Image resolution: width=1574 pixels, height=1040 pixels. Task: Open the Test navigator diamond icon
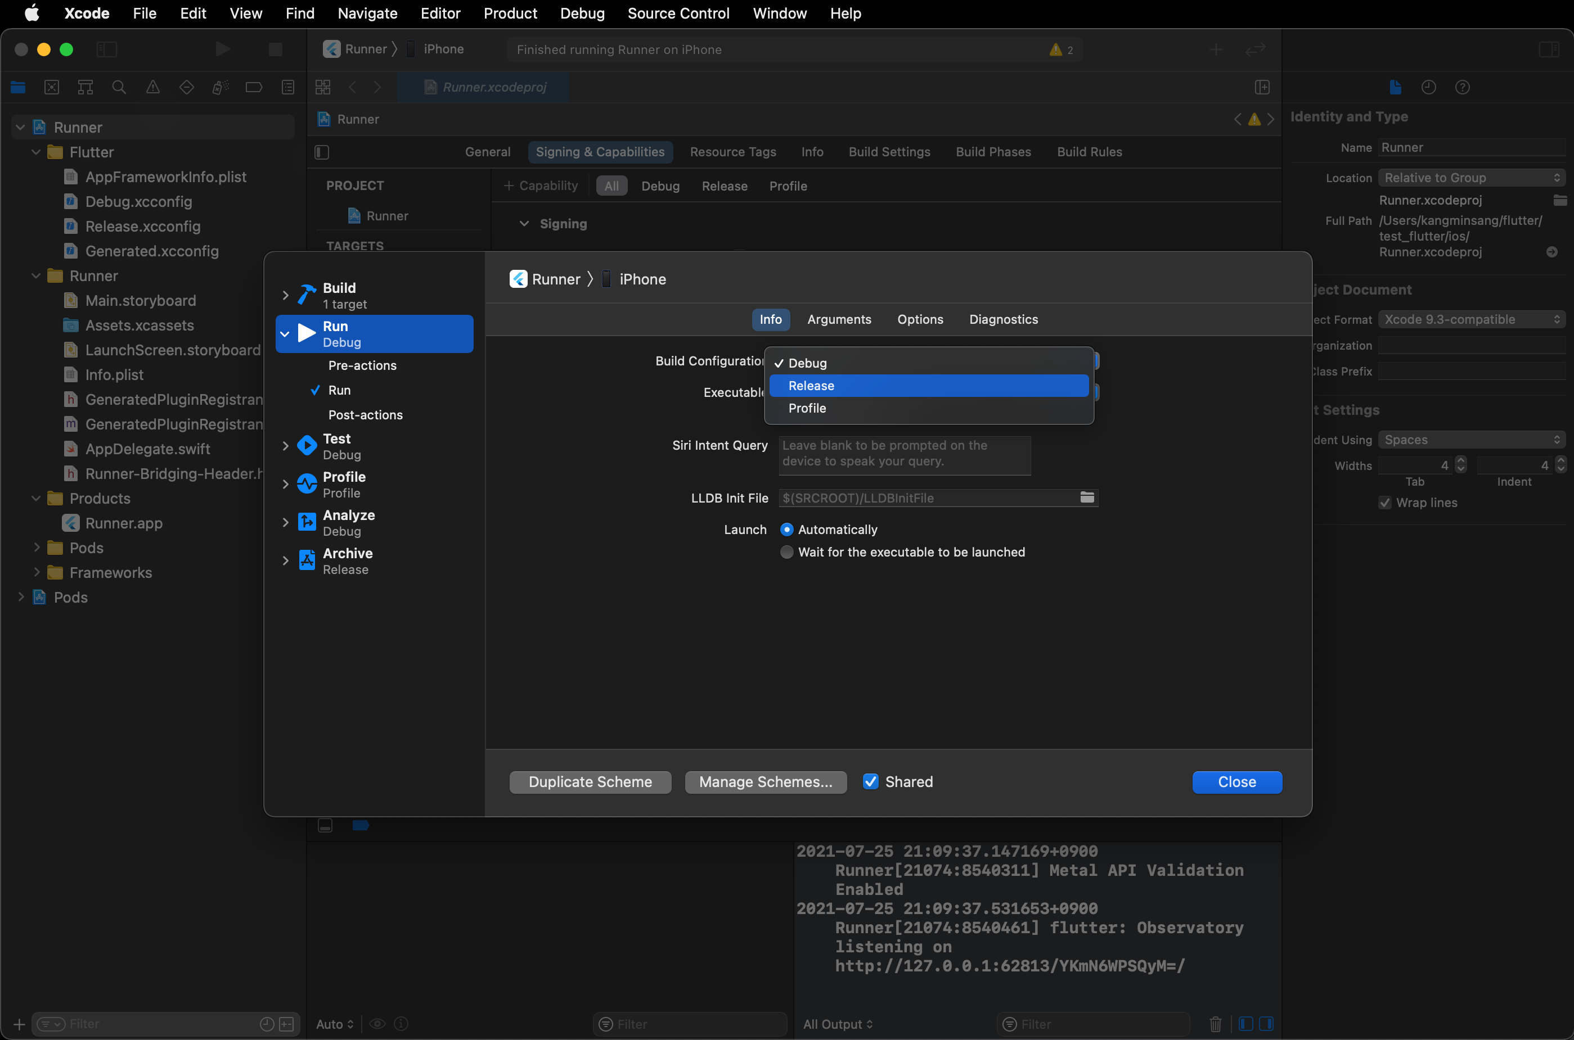pos(186,87)
